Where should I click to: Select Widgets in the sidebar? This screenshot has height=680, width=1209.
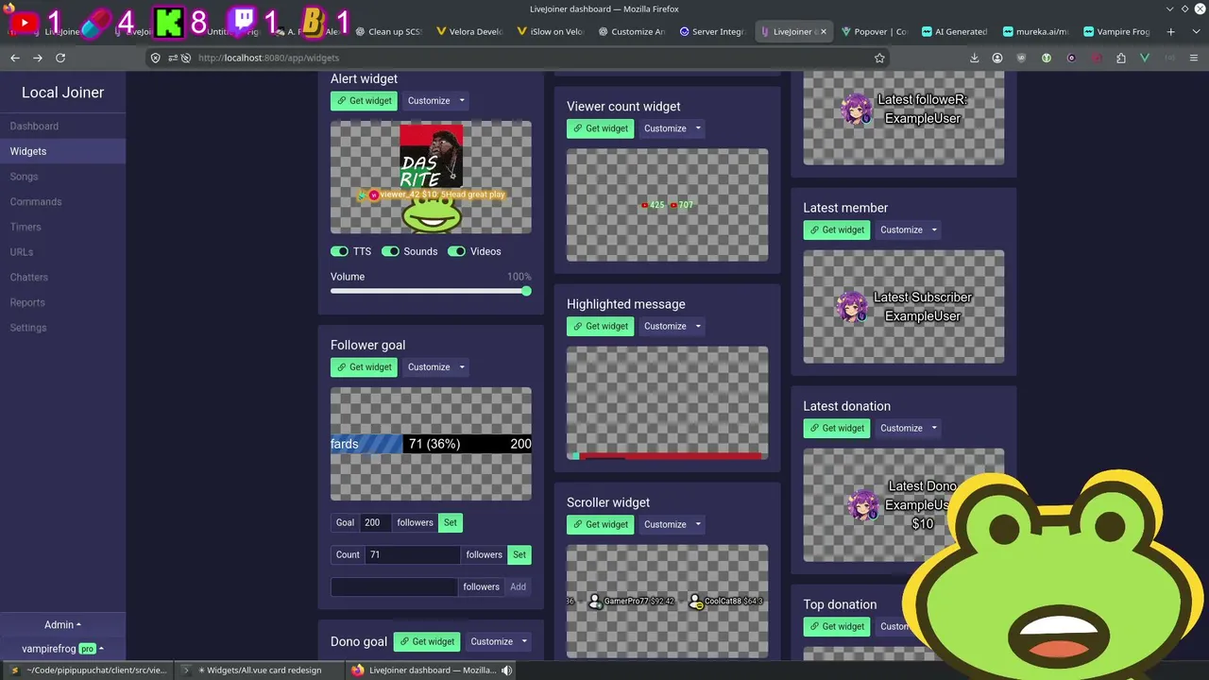coord(62,151)
